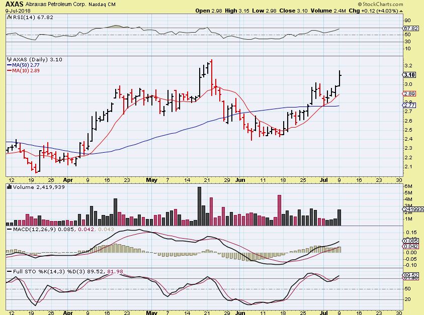Click the MA(50) 2.77 legend text
The height and width of the screenshot is (315, 424).
(26, 65)
